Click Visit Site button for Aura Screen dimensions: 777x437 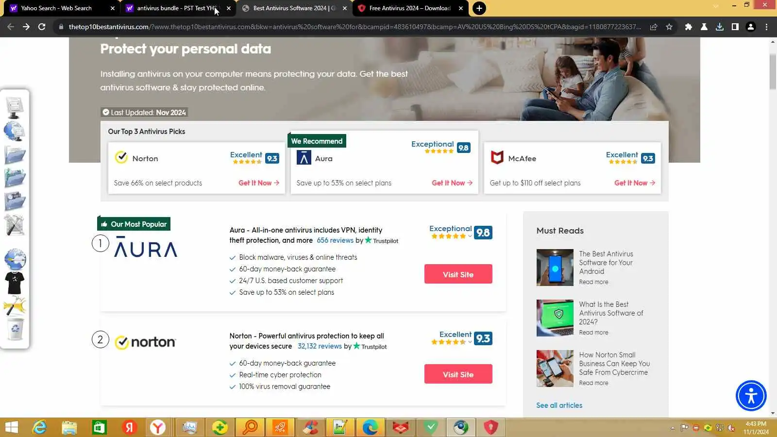[458, 274]
